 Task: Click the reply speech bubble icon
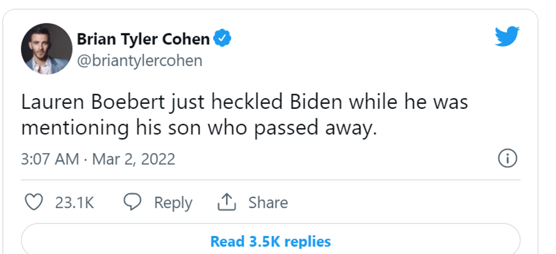point(132,202)
